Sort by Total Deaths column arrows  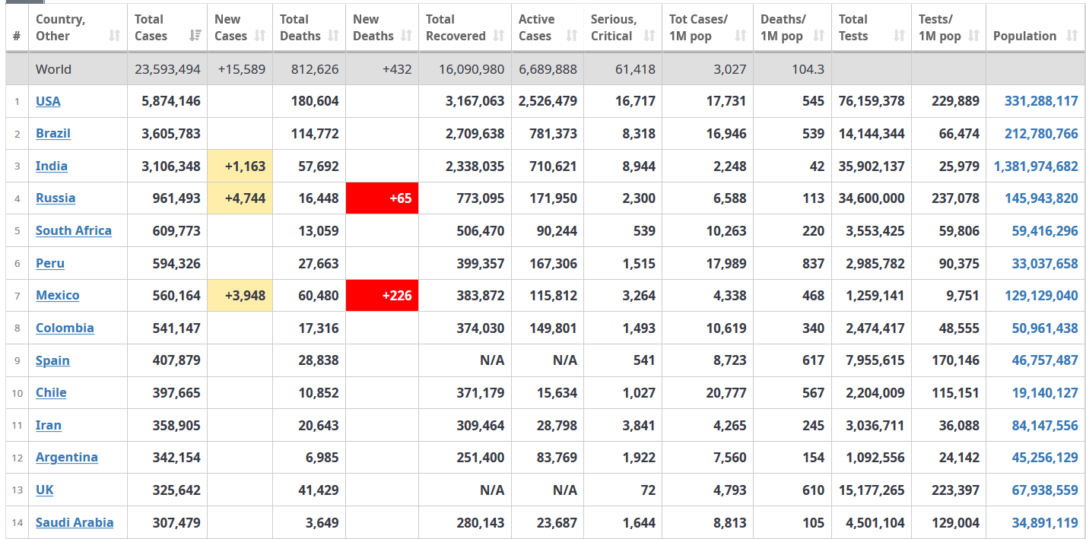pyautogui.click(x=333, y=36)
